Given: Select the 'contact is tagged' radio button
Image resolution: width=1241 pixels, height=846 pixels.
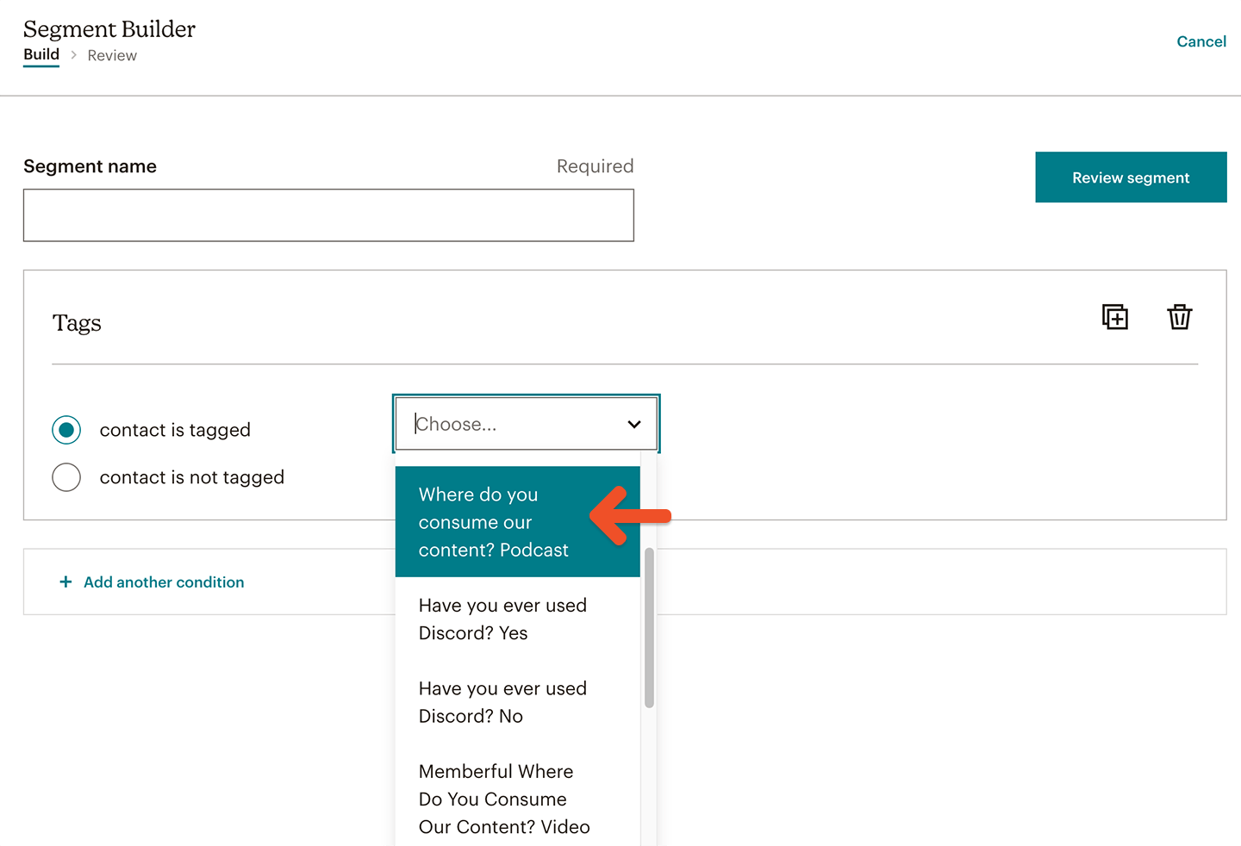Looking at the screenshot, I should (x=66, y=430).
